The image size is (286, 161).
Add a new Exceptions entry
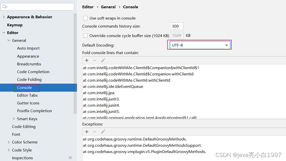point(87,132)
